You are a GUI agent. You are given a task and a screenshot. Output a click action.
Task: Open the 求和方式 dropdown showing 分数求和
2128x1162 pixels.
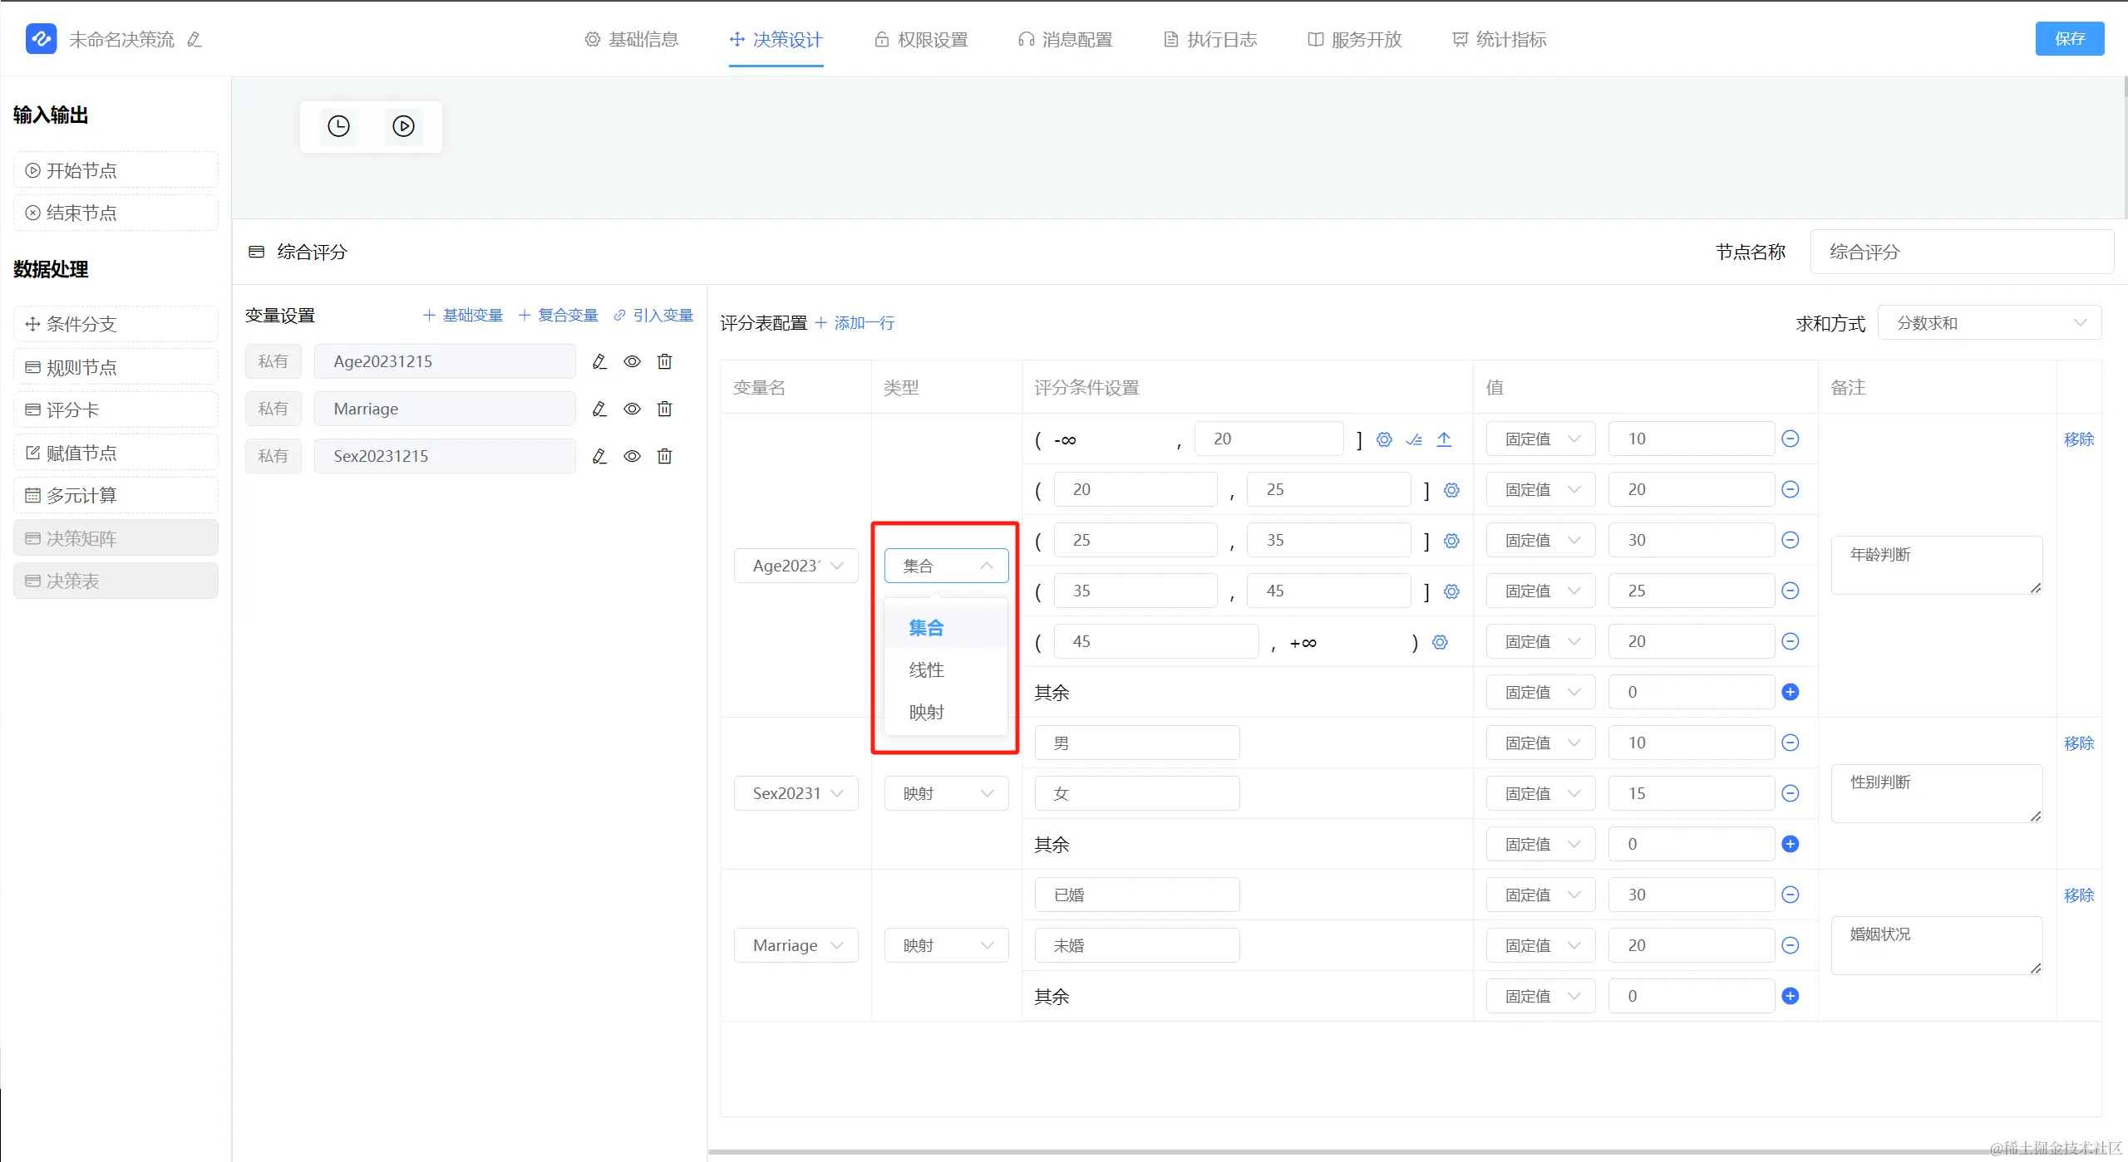tap(1989, 323)
